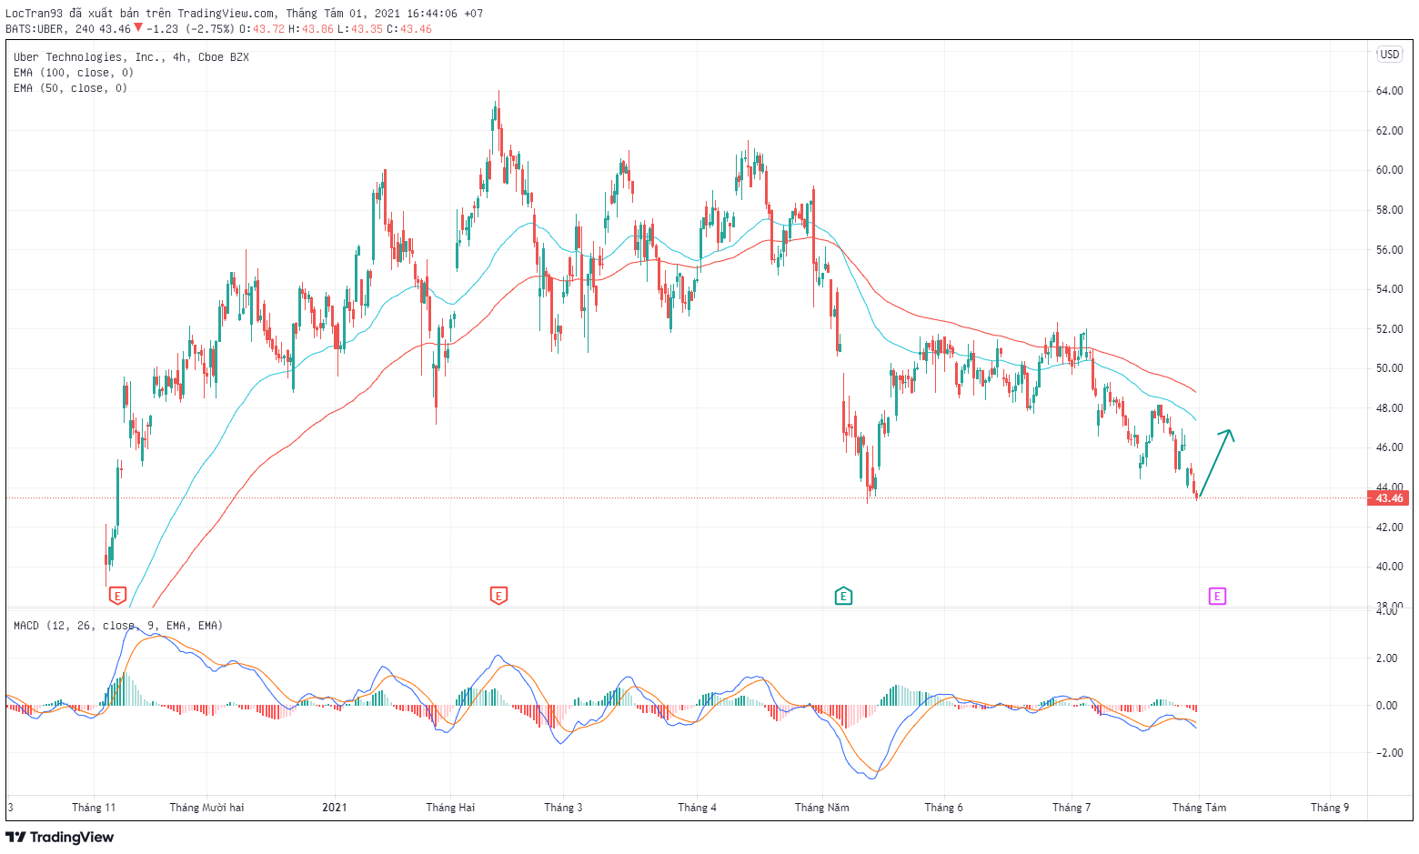Click the MACD 2.00 axis label
Viewport: 1419px width, 854px height.
point(1386,658)
